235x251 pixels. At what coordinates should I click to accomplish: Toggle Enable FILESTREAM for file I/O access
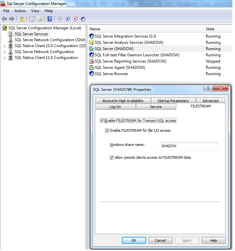click(x=107, y=131)
